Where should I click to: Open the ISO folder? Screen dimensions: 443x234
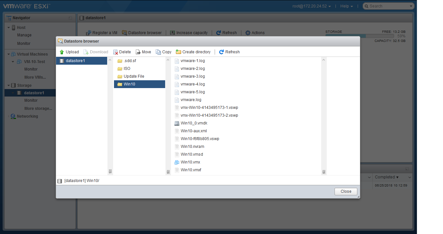coord(127,69)
